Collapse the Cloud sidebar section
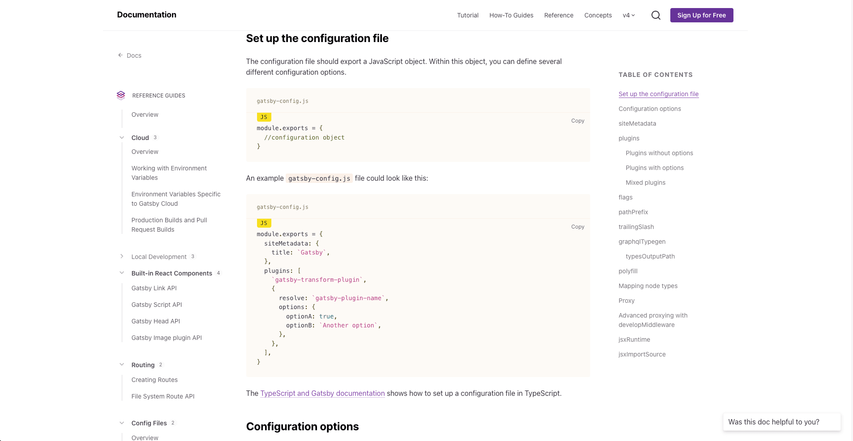The height and width of the screenshot is (441, 853). point(122,137)
